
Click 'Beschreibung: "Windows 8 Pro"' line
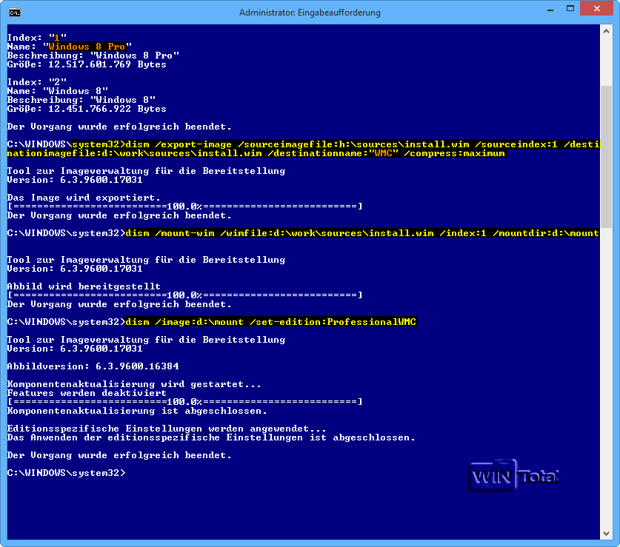[93, 56]
